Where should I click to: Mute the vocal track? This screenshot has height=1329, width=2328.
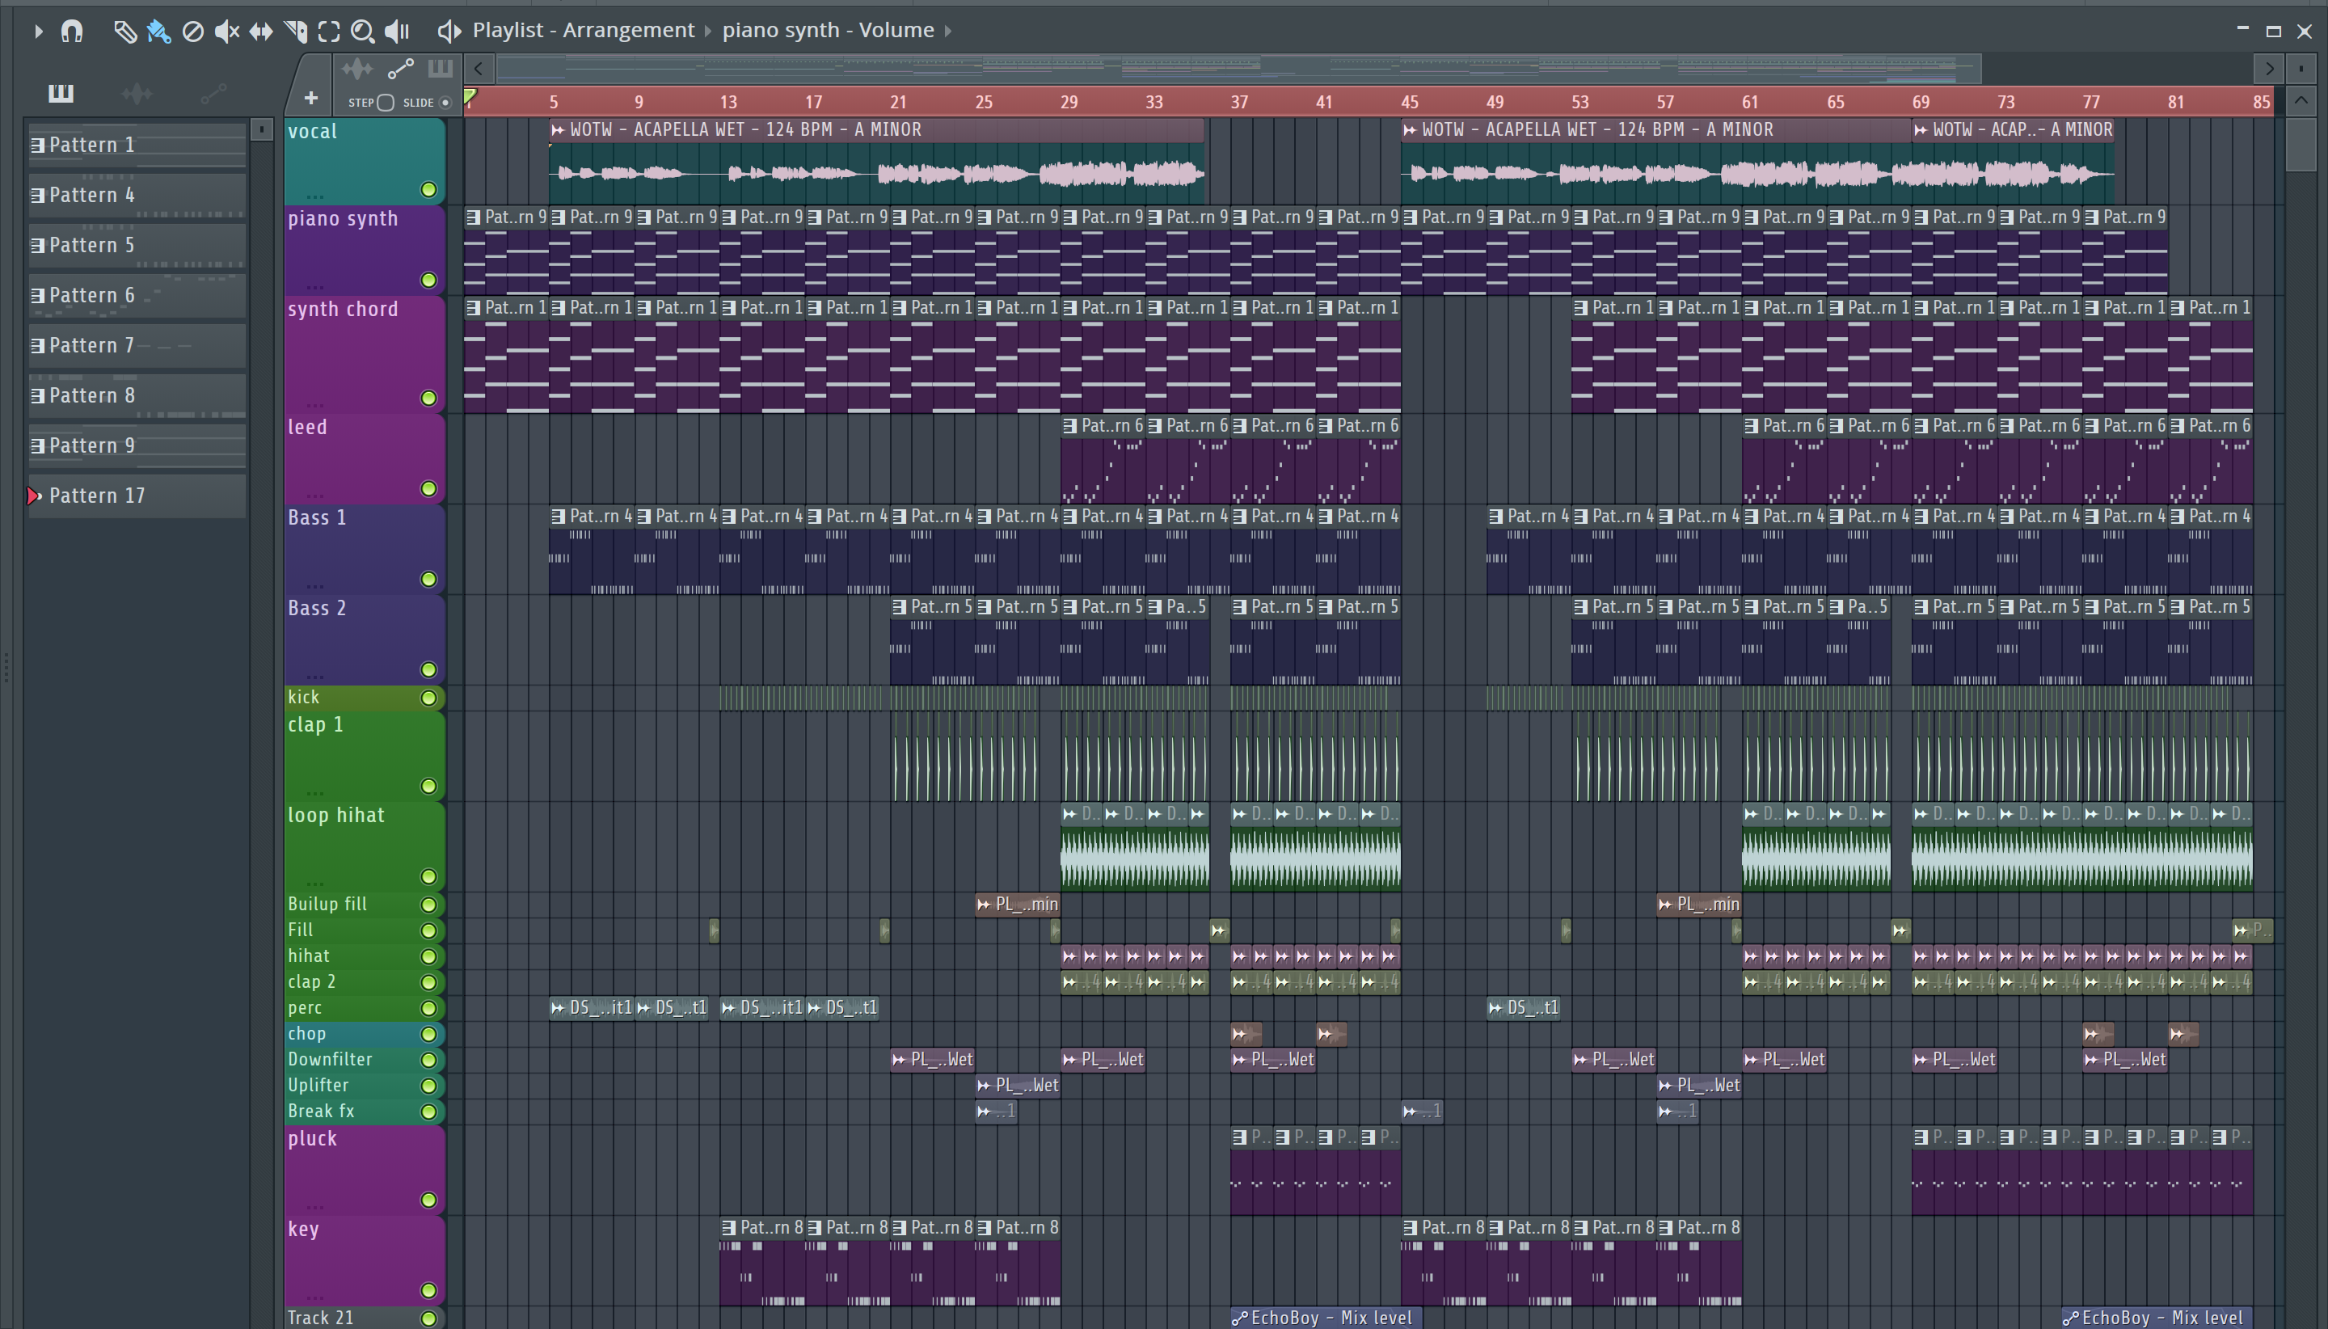pos(428,190)
